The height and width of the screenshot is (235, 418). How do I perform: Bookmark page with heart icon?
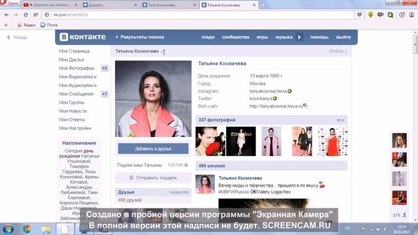359,14
